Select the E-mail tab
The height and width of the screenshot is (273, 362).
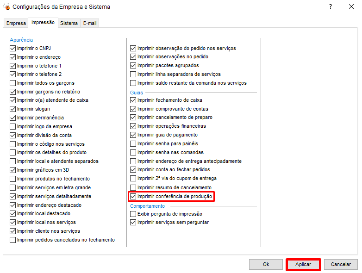pyautogui.click(x=90, y=23)
